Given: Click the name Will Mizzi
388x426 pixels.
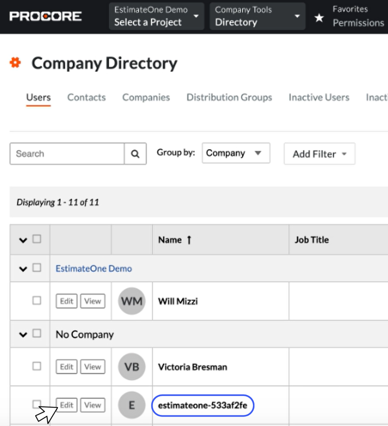Looking at the screenshot, I should 178,301.
